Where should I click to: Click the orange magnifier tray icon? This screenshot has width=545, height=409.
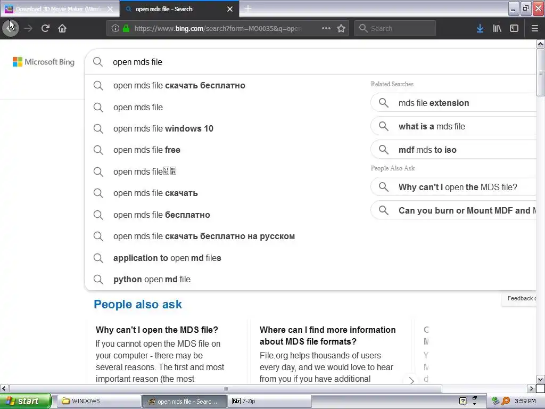(506, 401)
